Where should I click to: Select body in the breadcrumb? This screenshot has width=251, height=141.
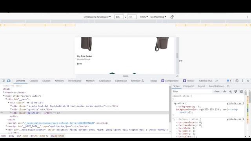click(x=11, y=136)
